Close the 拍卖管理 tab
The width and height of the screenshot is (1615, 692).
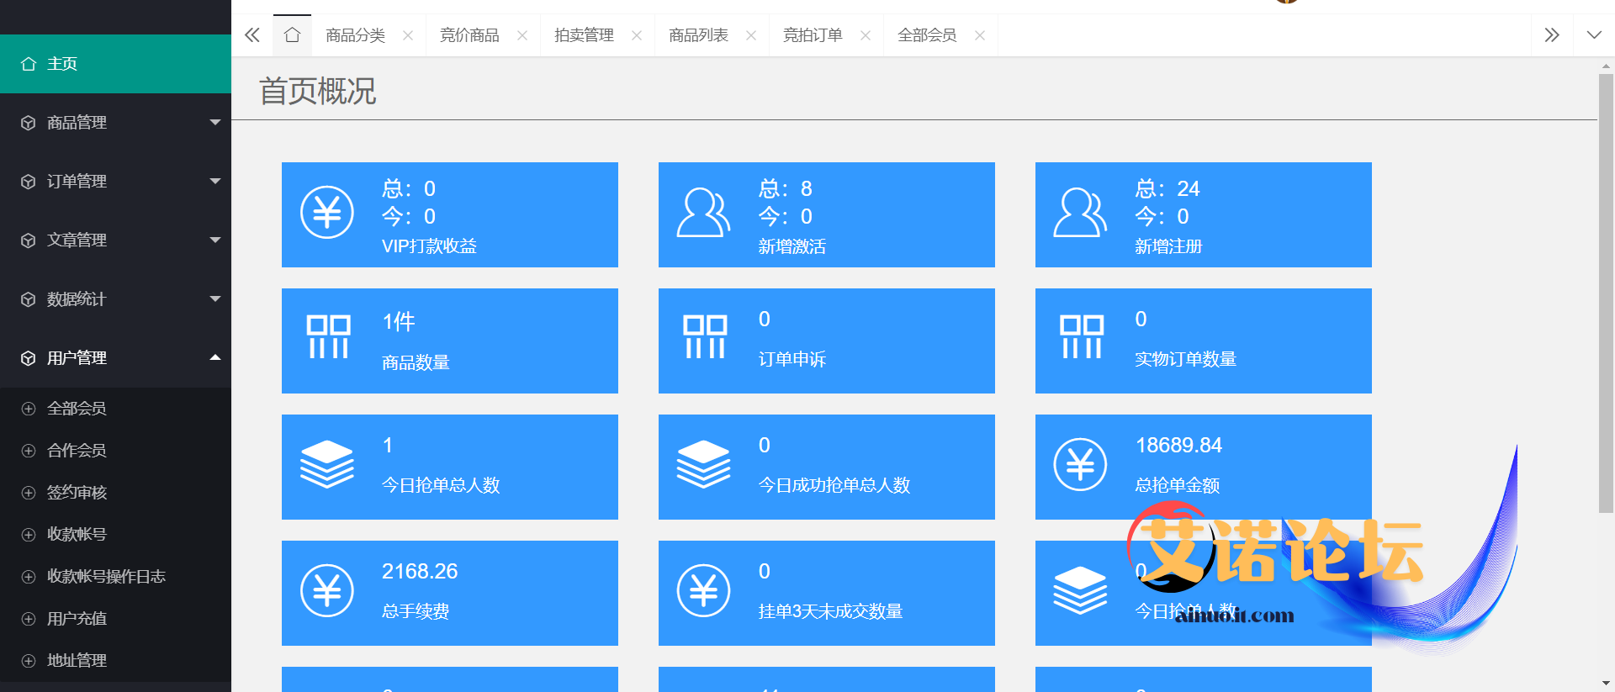coord(637,35)
